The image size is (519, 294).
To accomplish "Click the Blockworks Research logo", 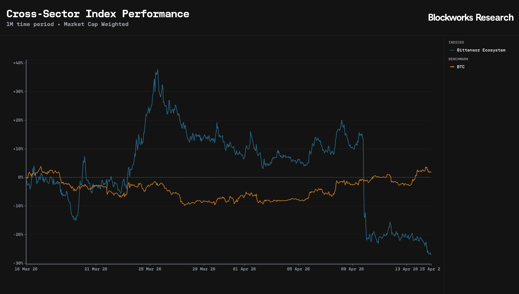I will [x=471, y=18].
